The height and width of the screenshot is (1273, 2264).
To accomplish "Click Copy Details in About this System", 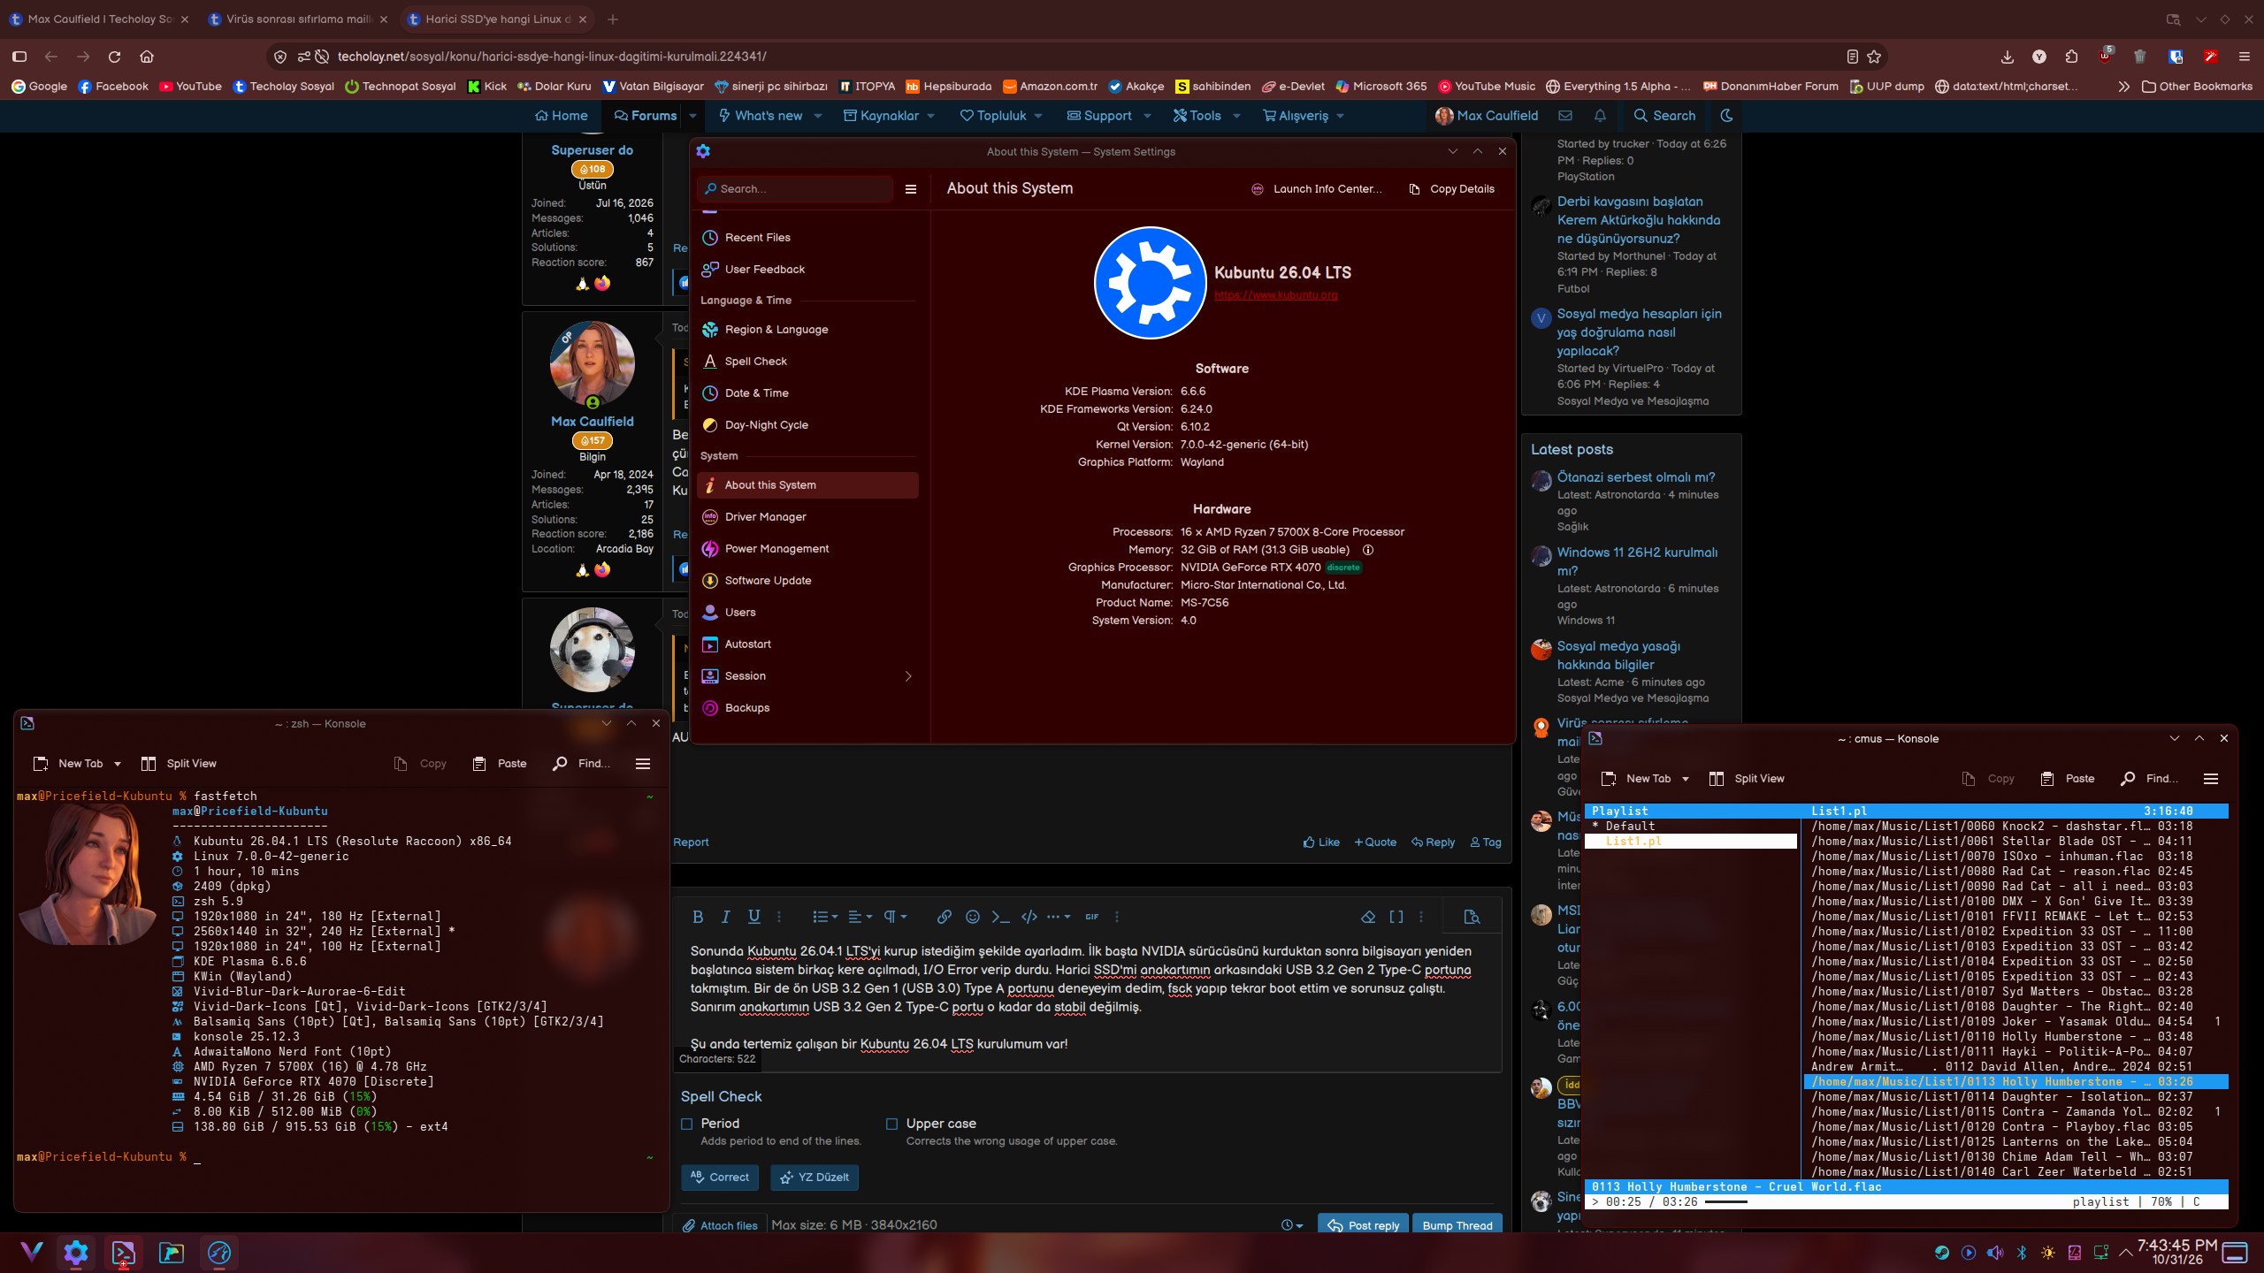I will (1451, 189).
